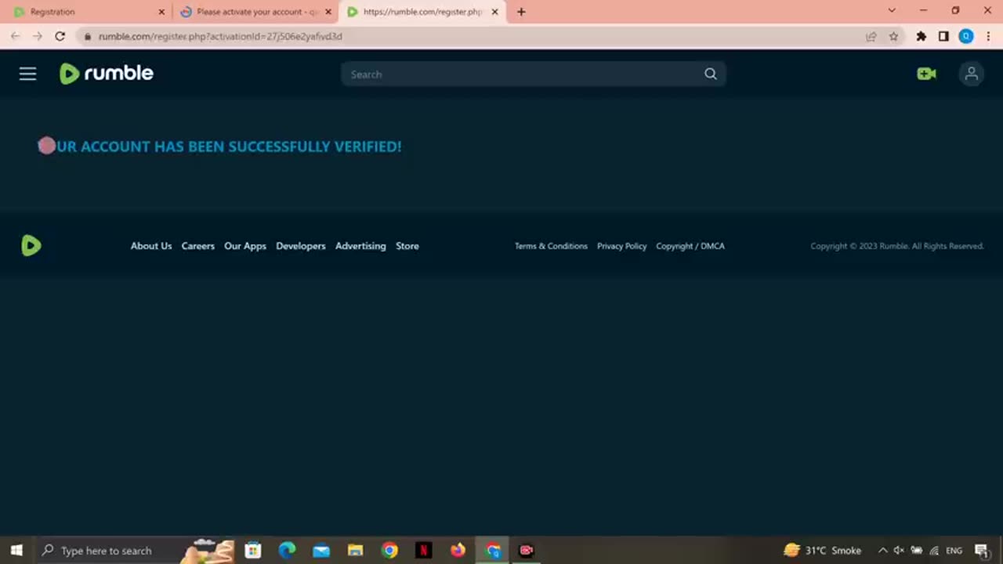Open the Developers footer link
The width and height of the screenshot is (1003, 564).
pyautogui.click(x=301, y=246)
